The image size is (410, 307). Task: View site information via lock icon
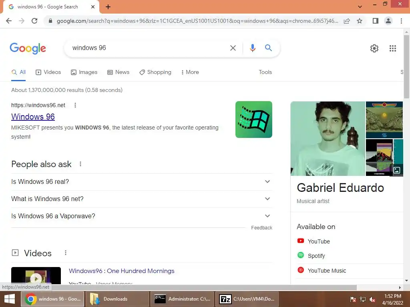[50, 21]
